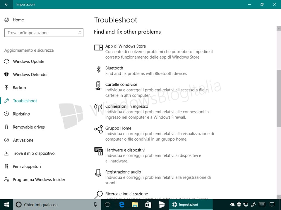Click the Backup arrow icon
This screenshot has height=210, width=281.
(x=7, y=87)
